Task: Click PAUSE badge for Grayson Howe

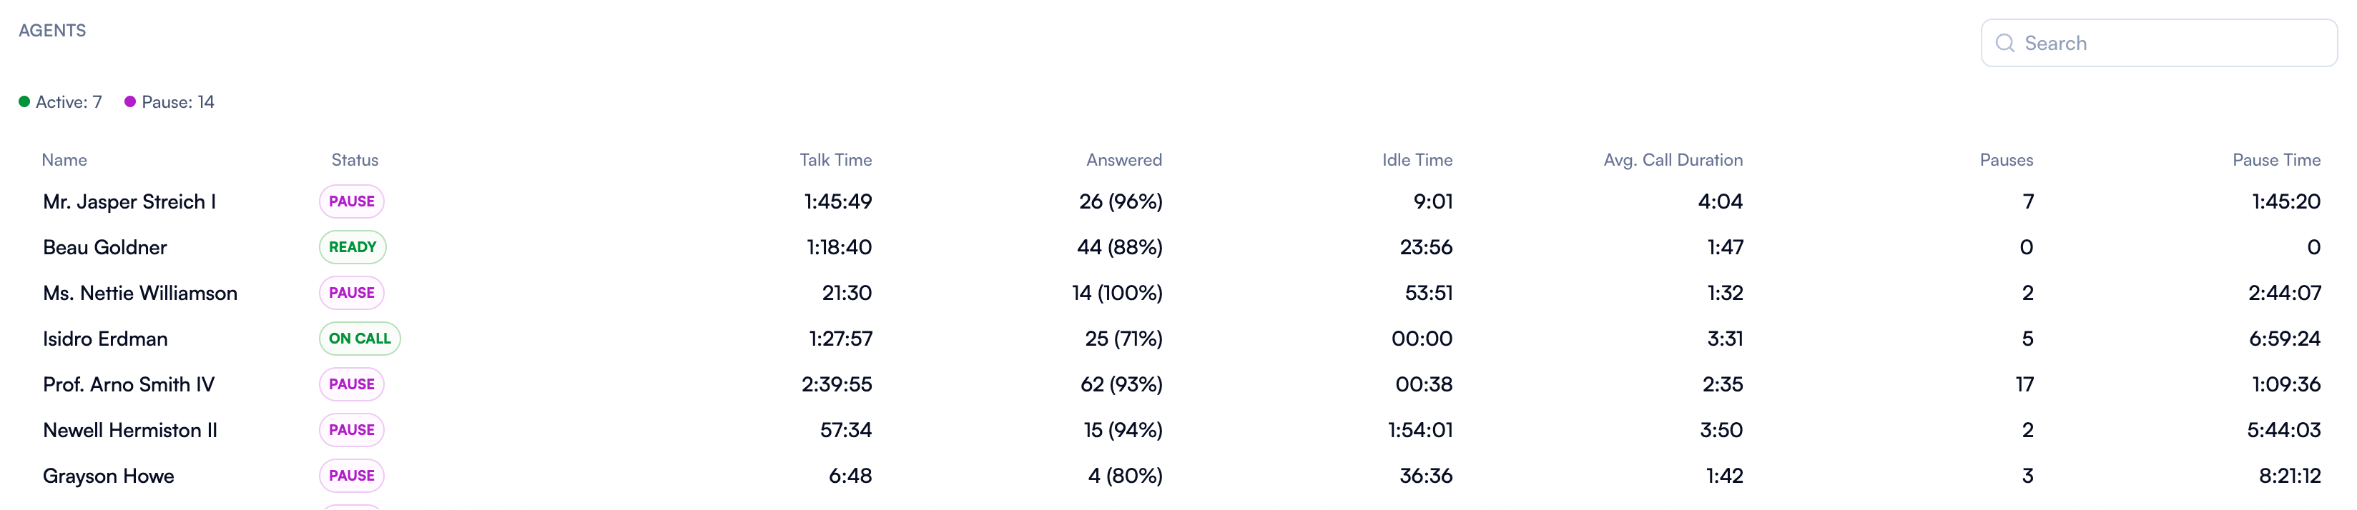Action: [x=351, y=475]
